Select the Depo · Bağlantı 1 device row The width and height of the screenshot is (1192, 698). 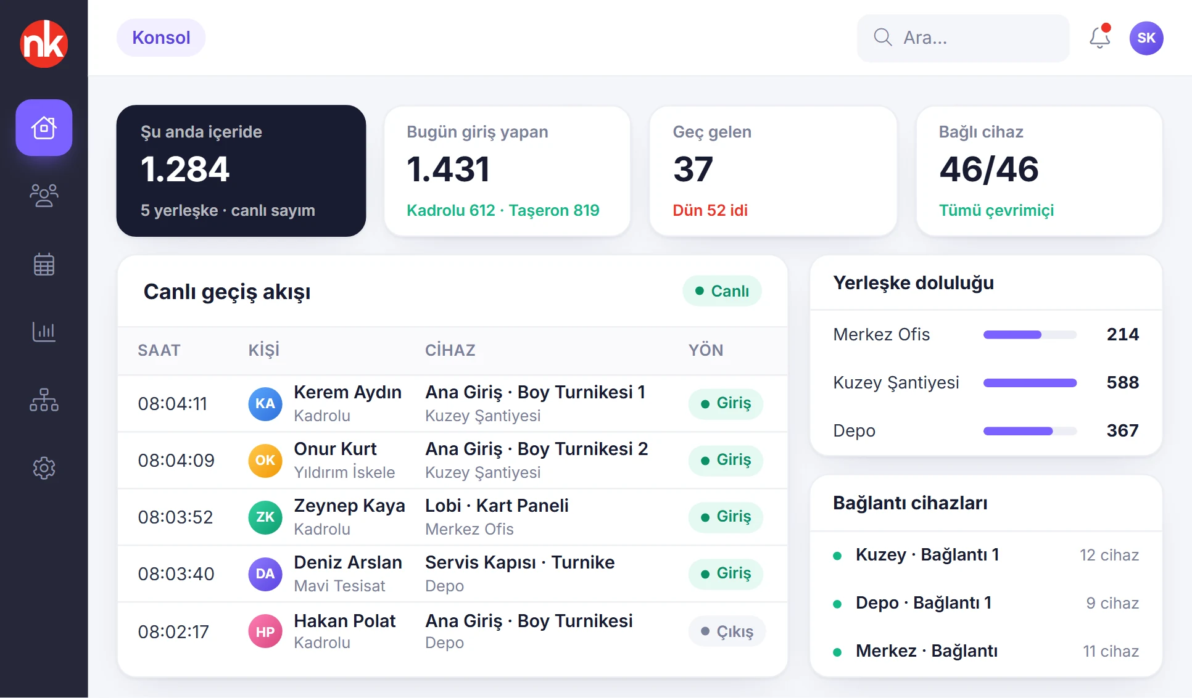click(x=986, y=603)
